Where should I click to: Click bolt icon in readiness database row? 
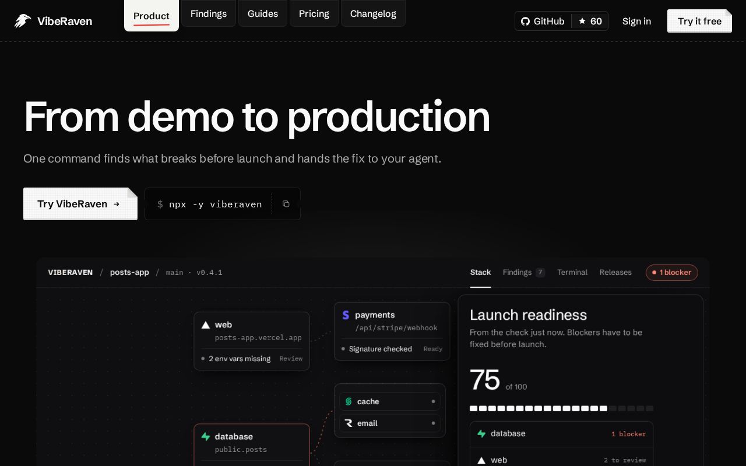click(x=481, y=433)
